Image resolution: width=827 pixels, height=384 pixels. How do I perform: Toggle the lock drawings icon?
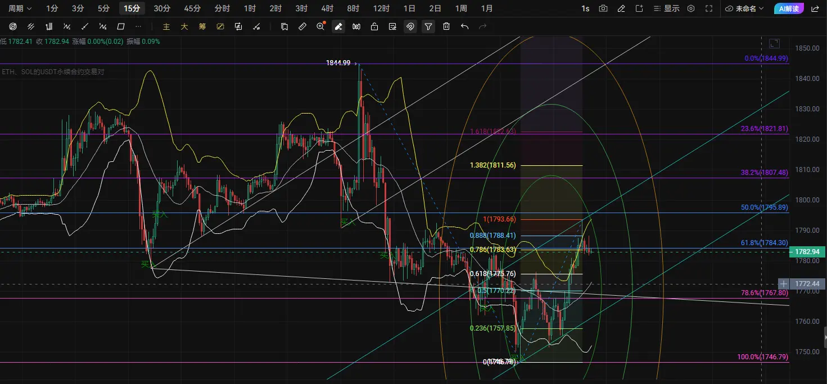point(374,26)
